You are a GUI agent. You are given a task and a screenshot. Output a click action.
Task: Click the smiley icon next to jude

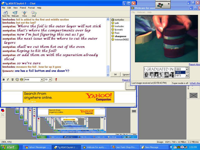tap(113, 23)
